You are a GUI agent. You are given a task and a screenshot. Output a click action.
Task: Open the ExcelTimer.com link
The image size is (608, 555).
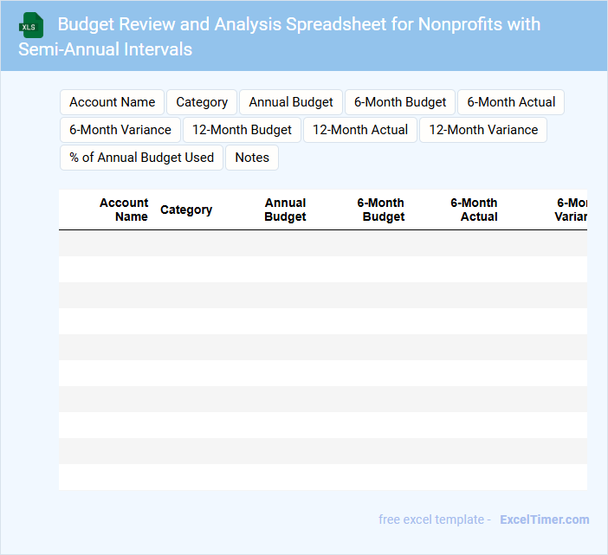click(x=545, y=520)
